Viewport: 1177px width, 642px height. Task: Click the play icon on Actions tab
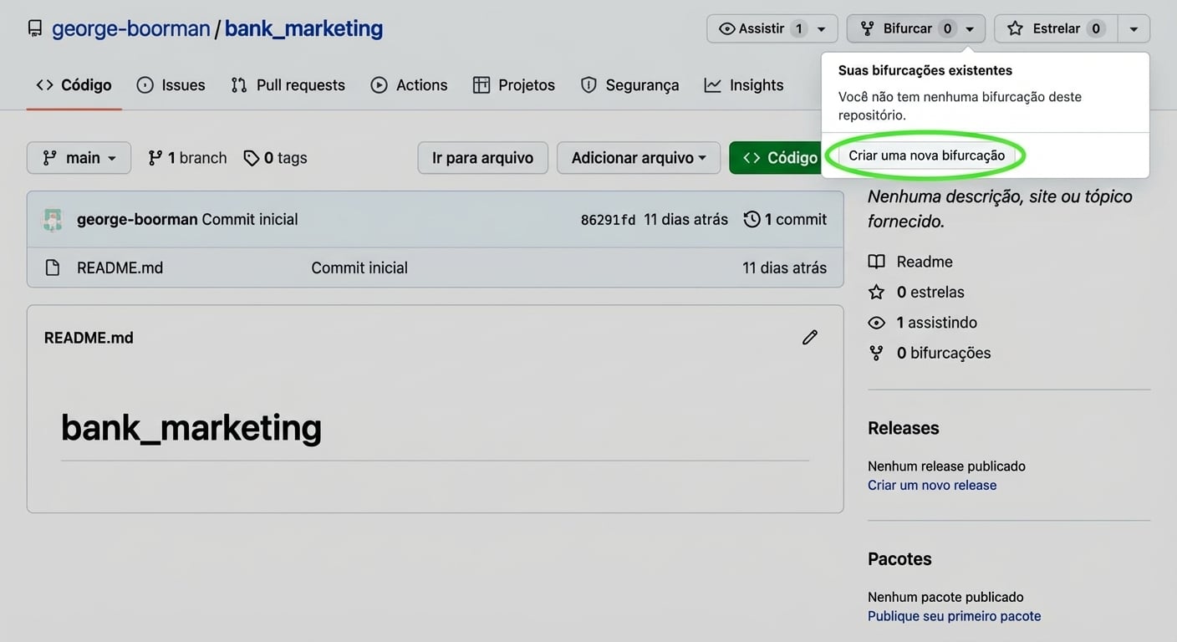click(x=380, y=85)
